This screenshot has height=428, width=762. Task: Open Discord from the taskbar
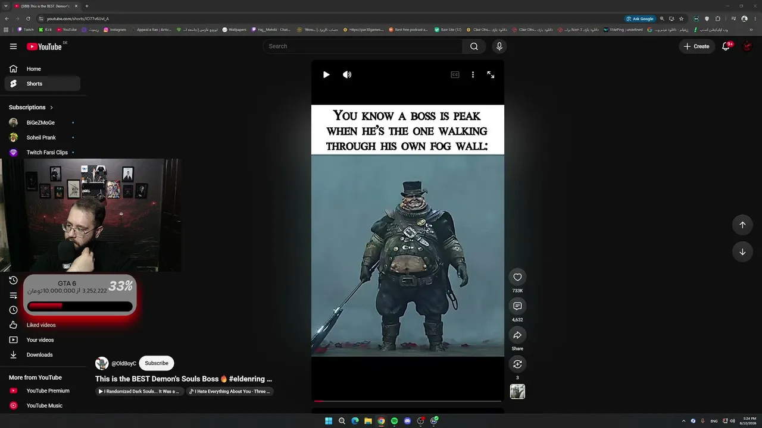pos(407,421)
